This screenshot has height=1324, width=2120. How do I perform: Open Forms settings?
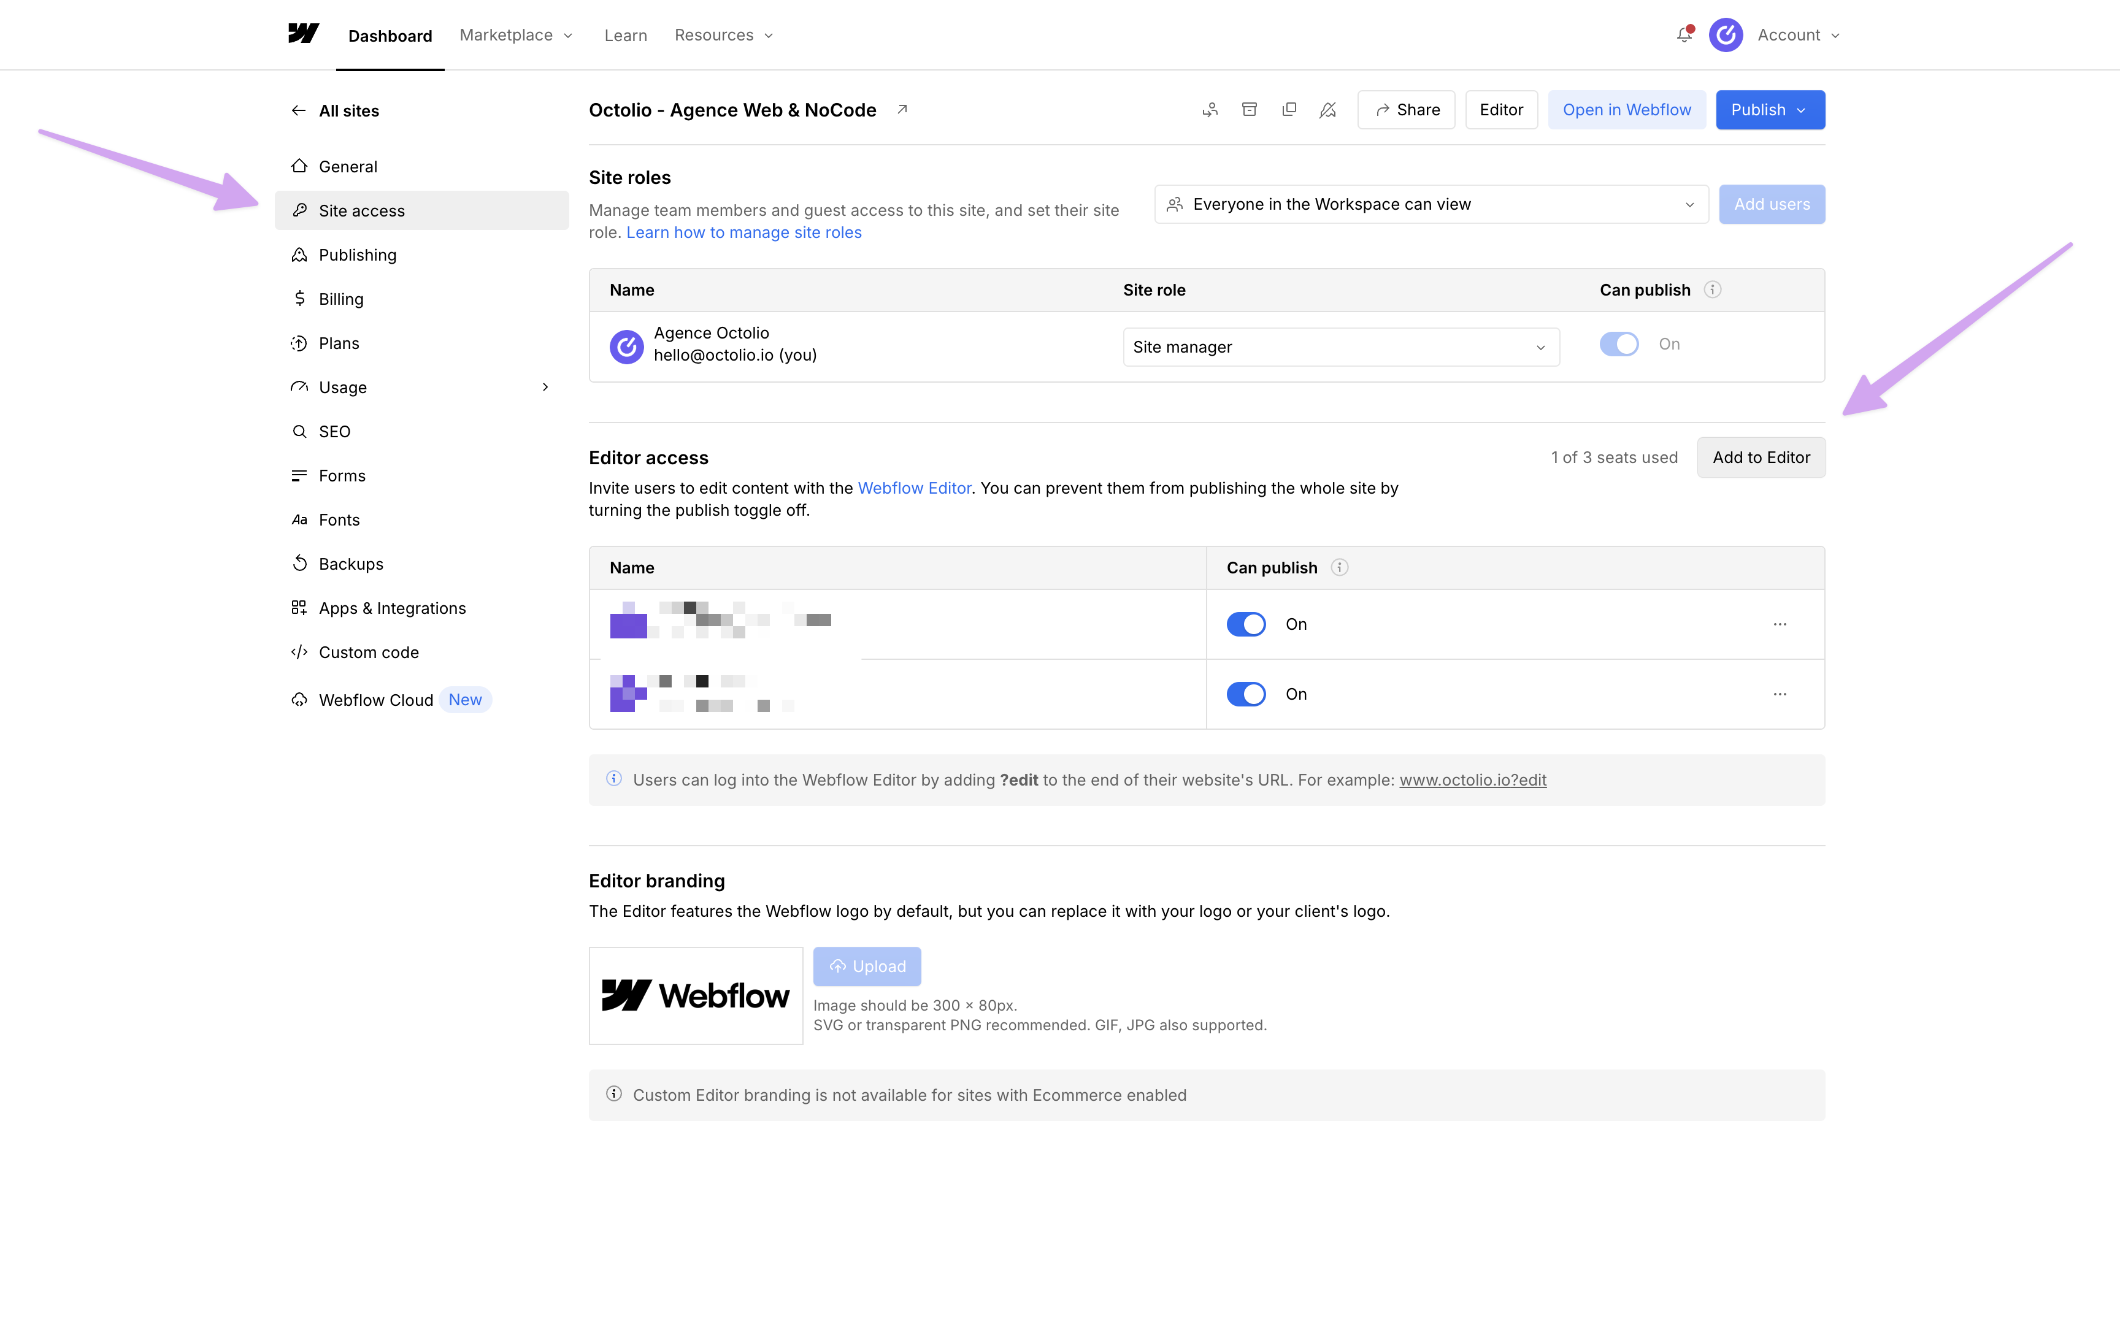[x=421, y=475]
